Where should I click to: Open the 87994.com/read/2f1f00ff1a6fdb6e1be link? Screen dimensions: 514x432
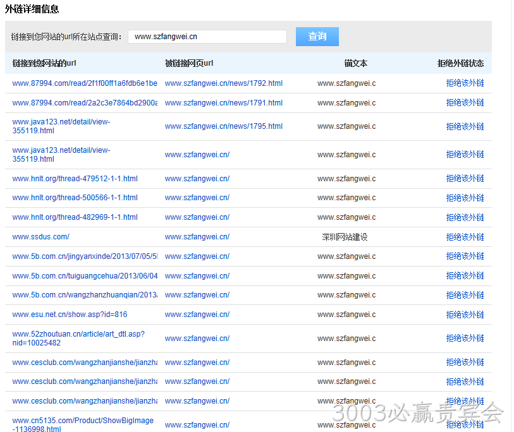point(85,83)
